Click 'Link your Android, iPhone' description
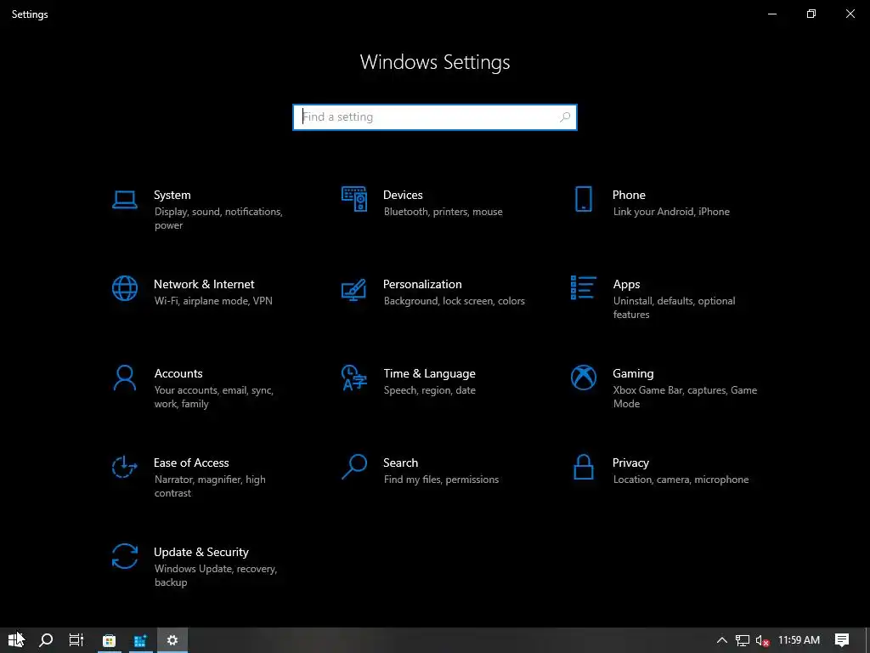This screenshot has width=870, height=653. pos(671,212)
